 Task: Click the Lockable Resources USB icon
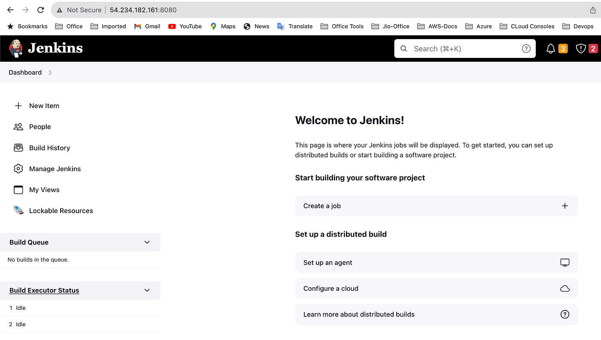(x=18, y=211)
